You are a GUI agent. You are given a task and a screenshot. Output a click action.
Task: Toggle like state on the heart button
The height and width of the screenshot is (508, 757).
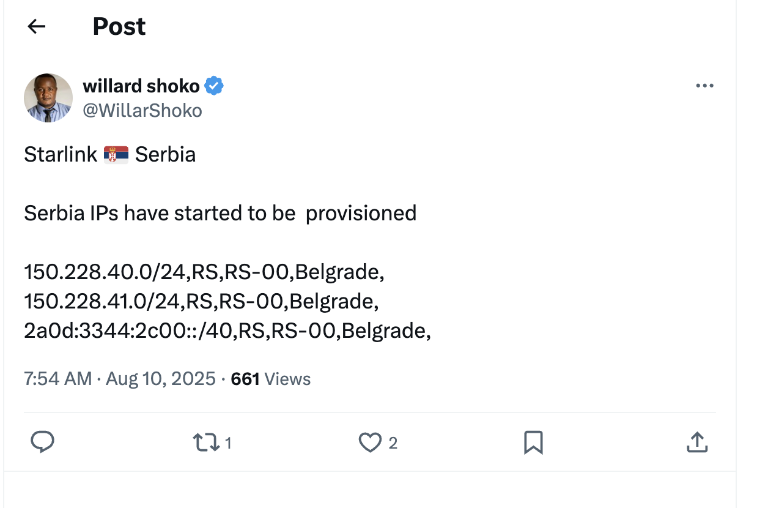tap(371, 441)
